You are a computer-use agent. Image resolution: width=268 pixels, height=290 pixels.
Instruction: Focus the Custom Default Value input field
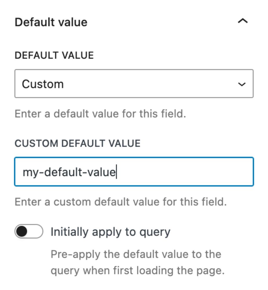point(134,172)
